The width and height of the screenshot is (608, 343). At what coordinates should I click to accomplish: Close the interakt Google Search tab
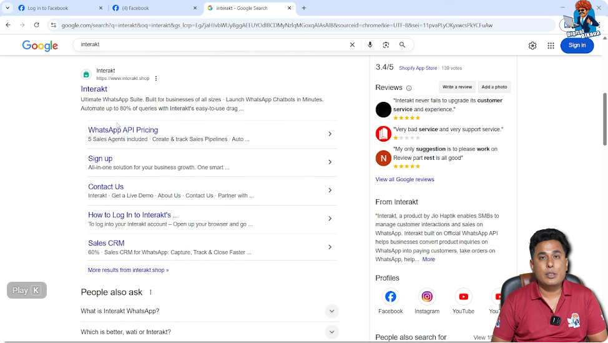(x=289, y=7)
